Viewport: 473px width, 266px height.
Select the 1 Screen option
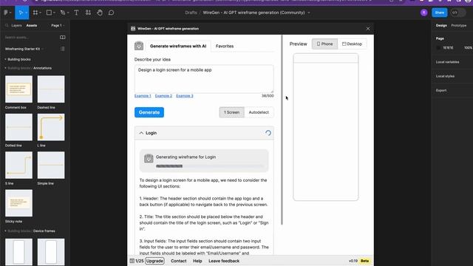231,112
